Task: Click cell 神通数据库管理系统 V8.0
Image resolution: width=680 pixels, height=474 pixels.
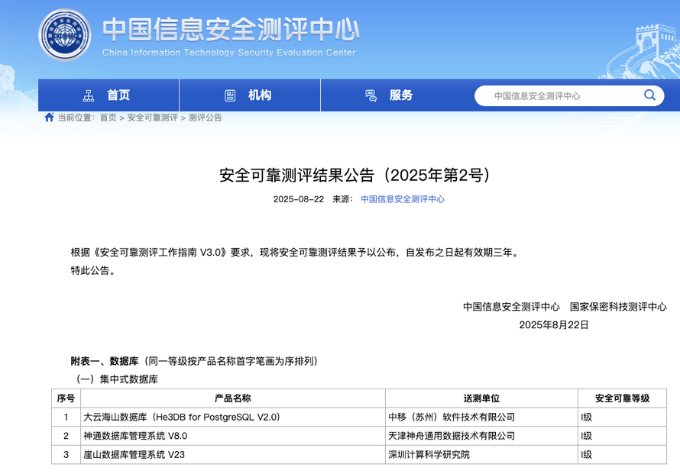Action: pos(233,436)
